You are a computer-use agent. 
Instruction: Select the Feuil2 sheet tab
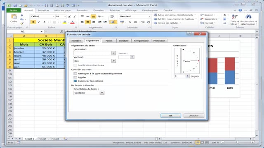point(42,139)
